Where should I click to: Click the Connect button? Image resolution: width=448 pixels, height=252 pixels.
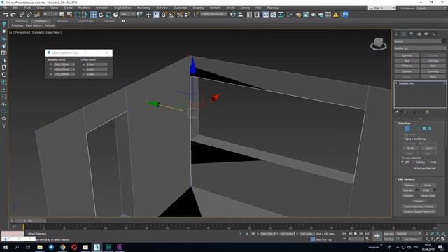419,201
